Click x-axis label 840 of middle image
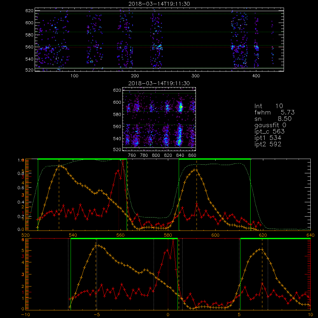This screenshot has height=318, width=318. point(180,156)
